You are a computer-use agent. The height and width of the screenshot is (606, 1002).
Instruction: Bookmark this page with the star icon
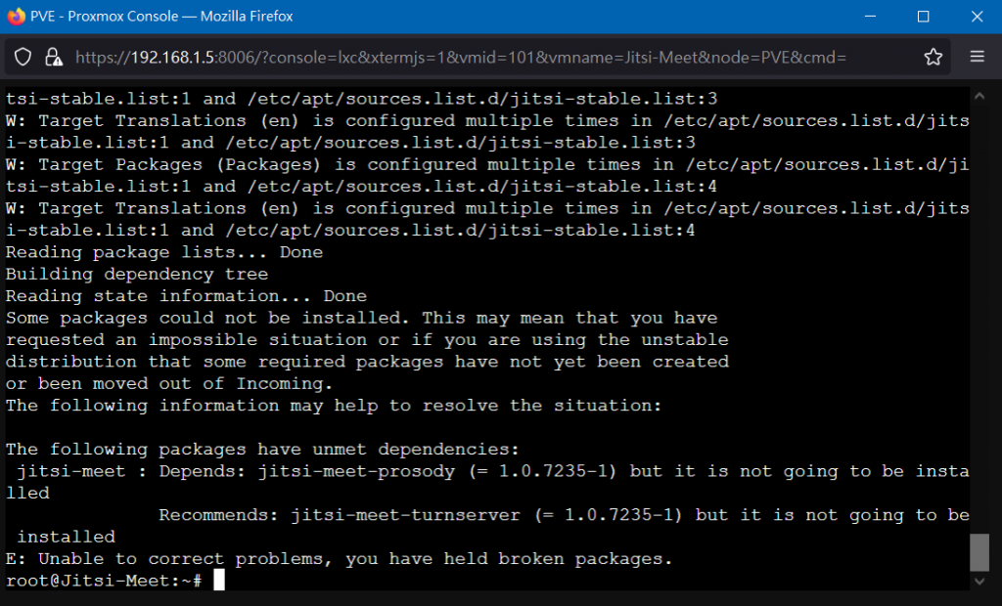point(933,57)
